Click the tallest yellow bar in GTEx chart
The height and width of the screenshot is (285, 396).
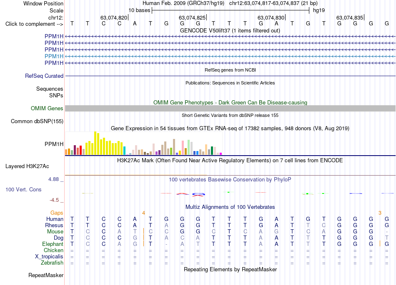[95, 143]
